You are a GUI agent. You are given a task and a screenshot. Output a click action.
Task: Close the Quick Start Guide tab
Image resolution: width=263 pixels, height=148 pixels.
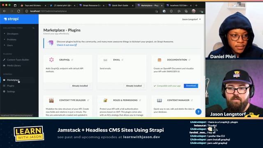coord(133,5)
